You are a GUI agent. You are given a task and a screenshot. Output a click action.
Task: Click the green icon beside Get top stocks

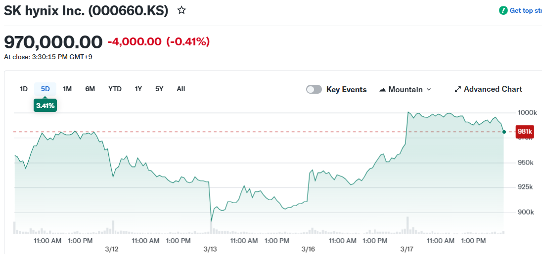[x=503, y=10]
